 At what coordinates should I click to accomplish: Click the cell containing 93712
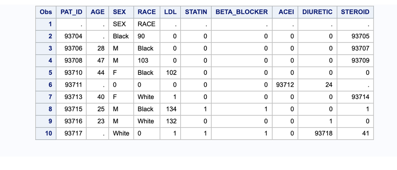tap(285, 85)
